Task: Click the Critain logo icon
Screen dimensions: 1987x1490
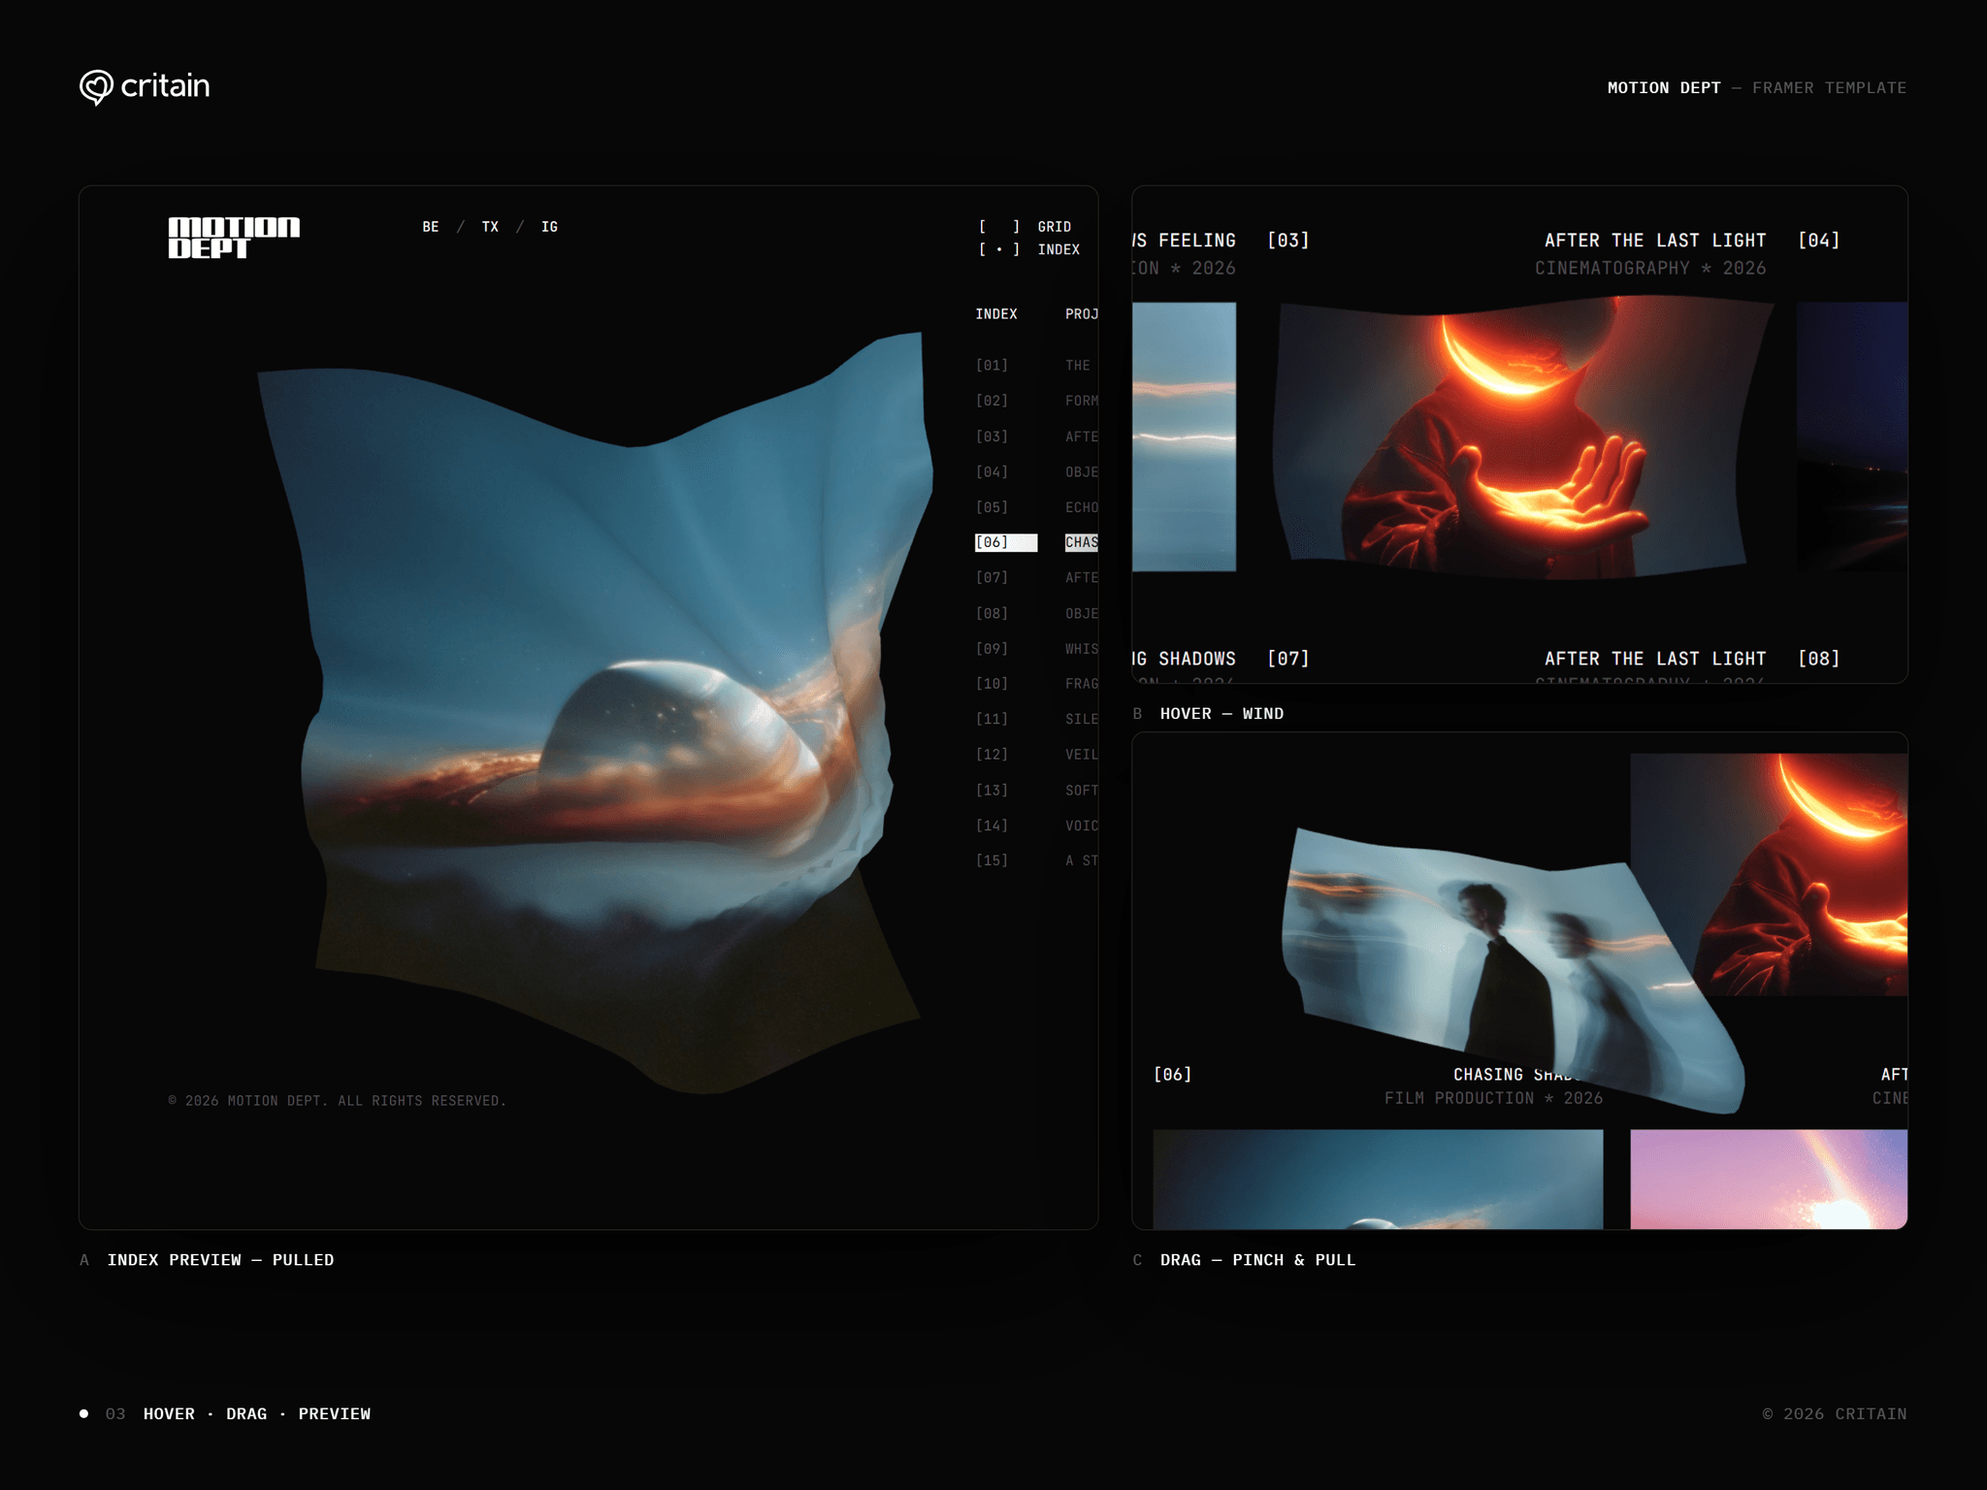Action: pyautogui.click(x=96, y=87)
